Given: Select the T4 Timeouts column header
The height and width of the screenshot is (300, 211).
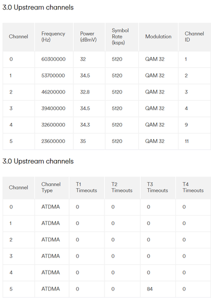Looking at the screenshot, I should click(193, 187).
